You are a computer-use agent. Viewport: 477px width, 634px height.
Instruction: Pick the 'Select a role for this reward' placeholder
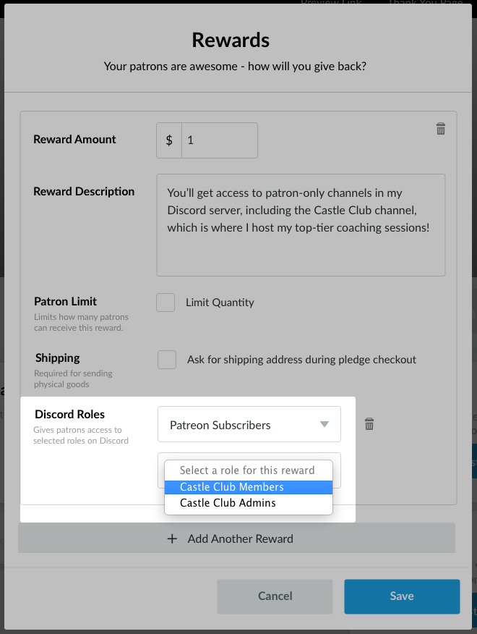pos(249,470)
